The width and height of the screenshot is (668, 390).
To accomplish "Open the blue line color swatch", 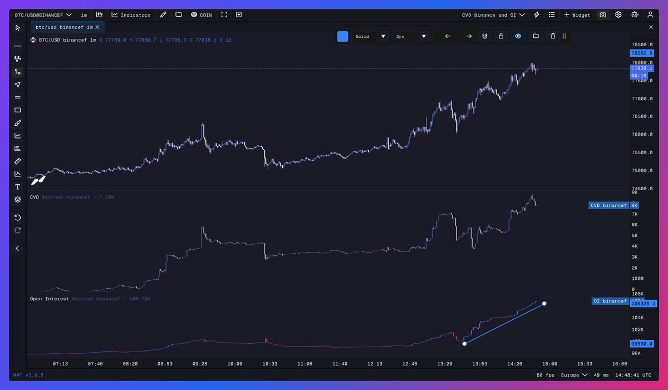I will (343, 36).
